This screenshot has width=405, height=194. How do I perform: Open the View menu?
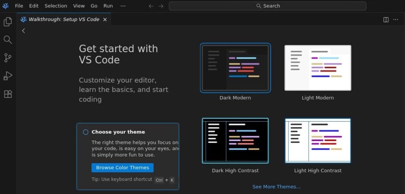coord(79,6)
